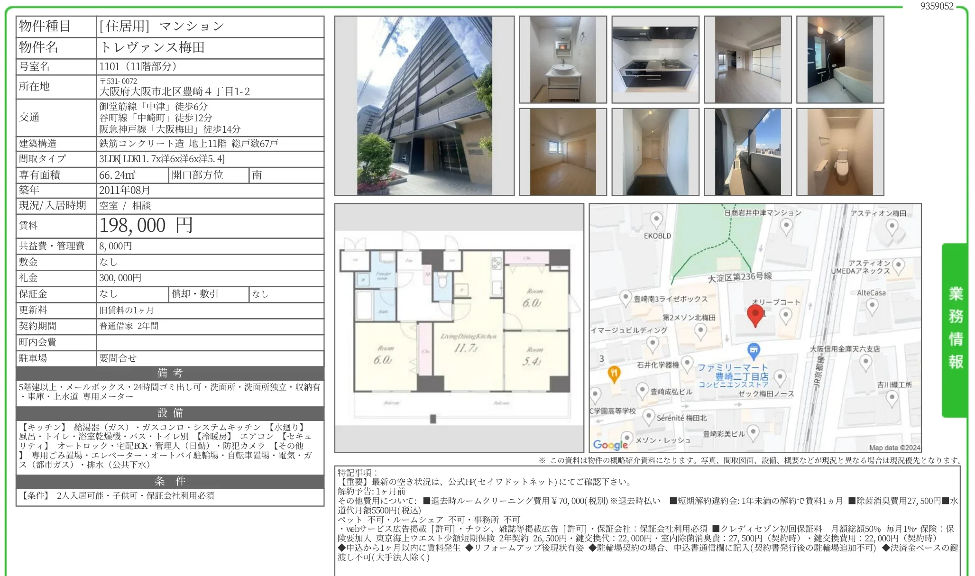
Task: Open the building exterior photo
Action: pyautogui.click(x=424, y=106)
